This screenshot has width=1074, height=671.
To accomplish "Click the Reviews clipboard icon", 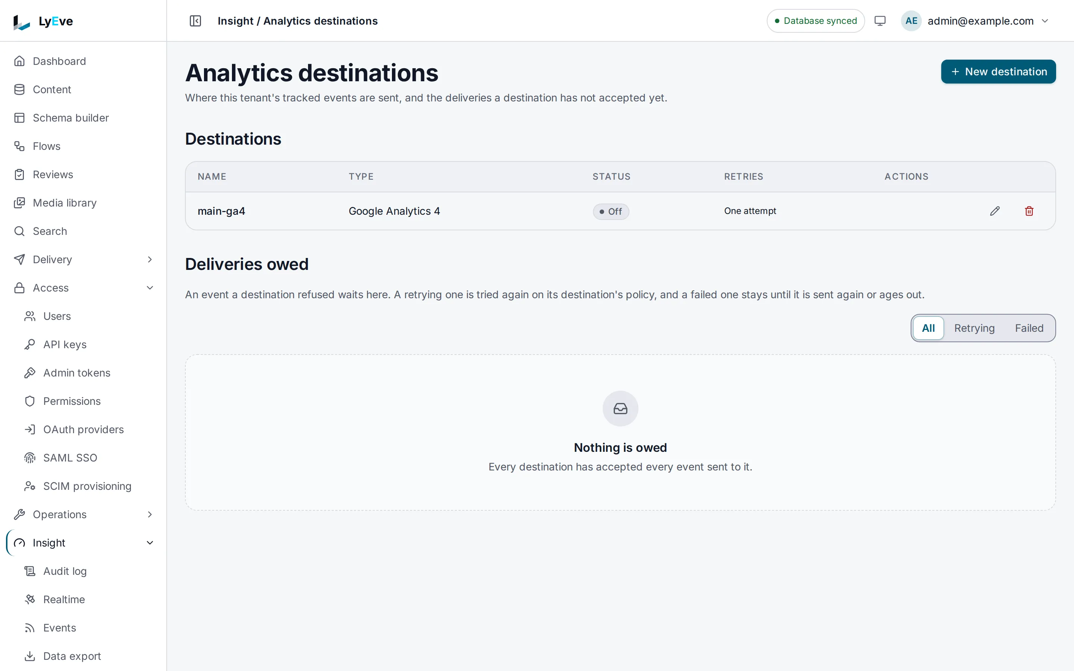I will pyautogui.click(x=19, y=174).
